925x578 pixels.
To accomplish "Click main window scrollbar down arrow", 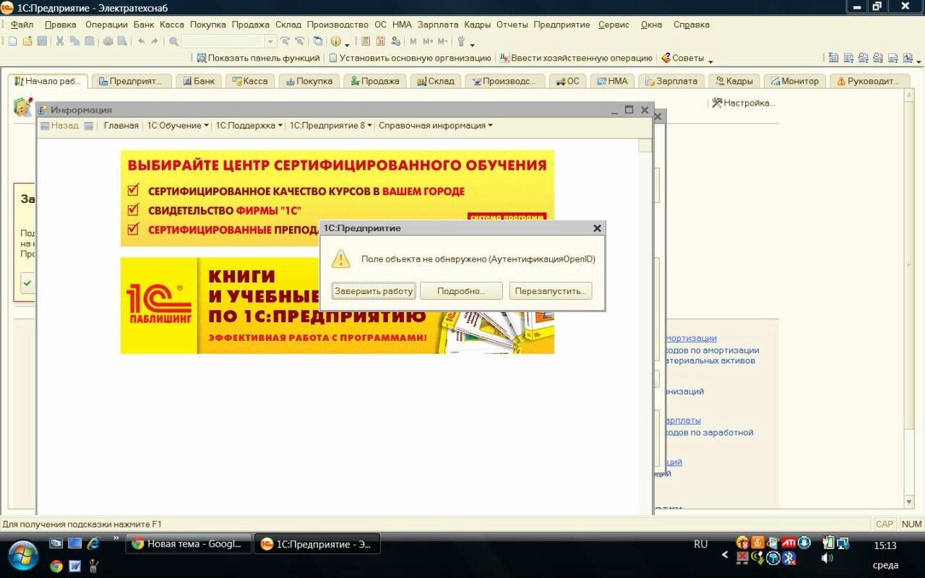I will [910, 502].
